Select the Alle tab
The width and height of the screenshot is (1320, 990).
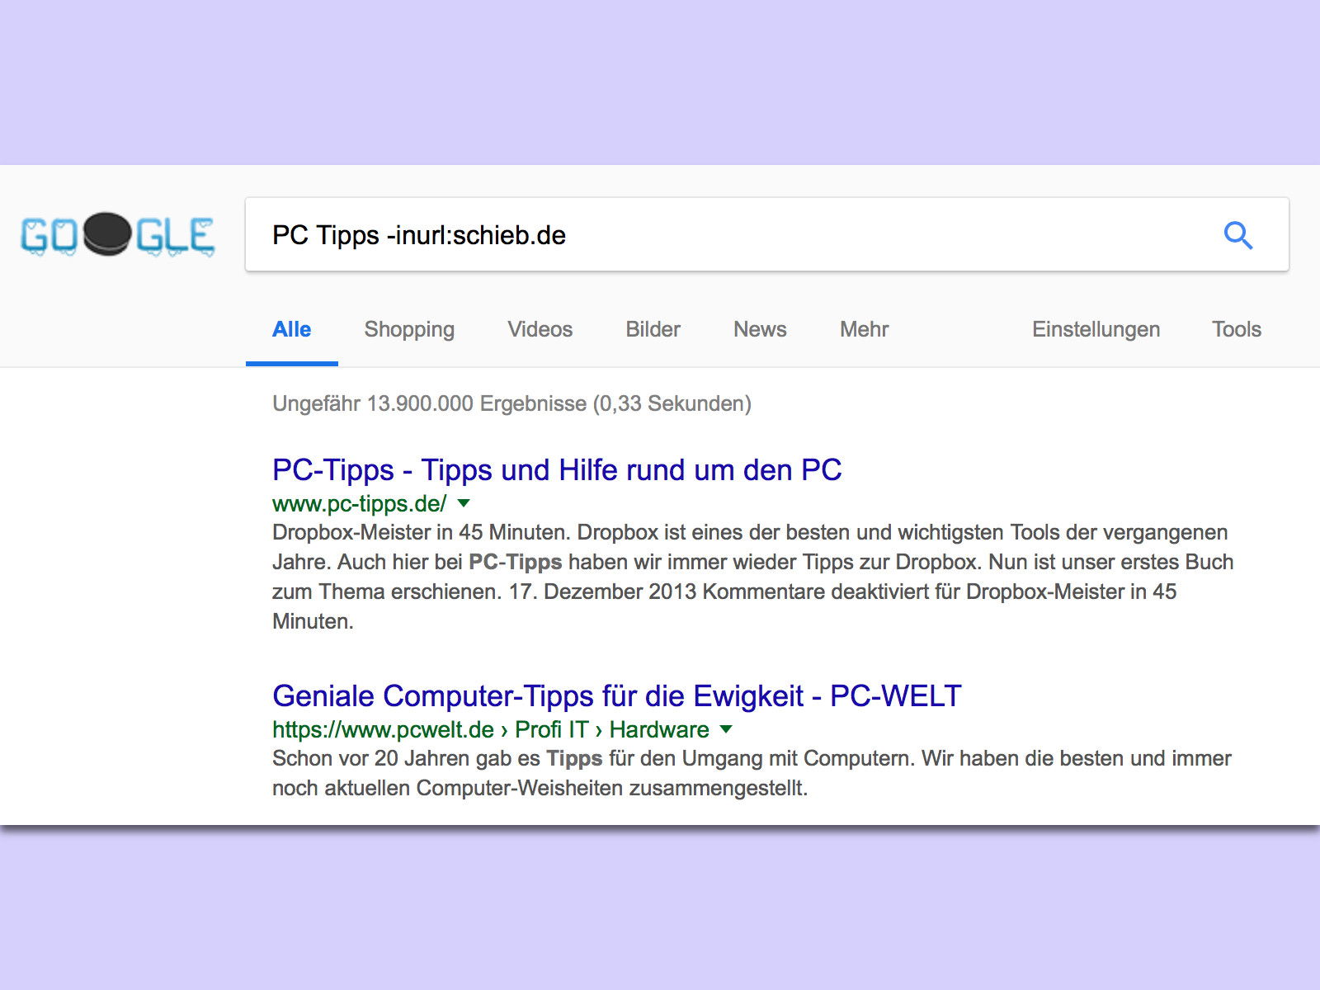[x=291, y=329]
